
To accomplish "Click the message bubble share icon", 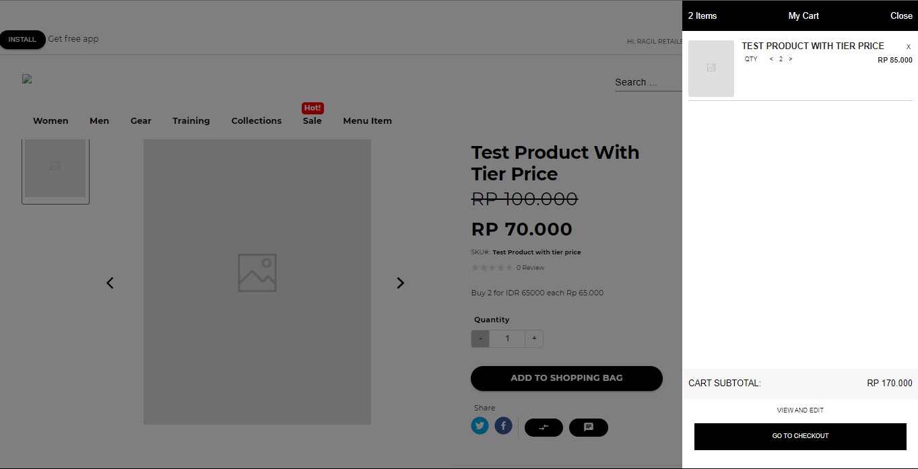I will tap(588, 427).
